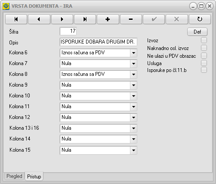This screenshot has width=216, height=184.
Task: Delete record with minus icon
Action: point(131,19)
